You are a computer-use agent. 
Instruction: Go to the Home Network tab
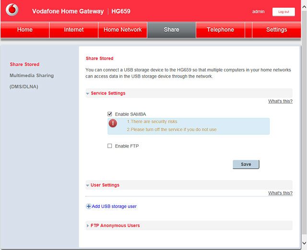click(123, 30)
